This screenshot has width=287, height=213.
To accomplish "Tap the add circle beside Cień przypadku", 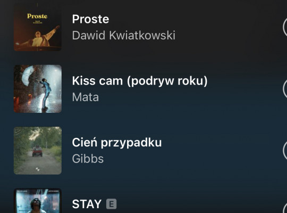I will point(285,151).
